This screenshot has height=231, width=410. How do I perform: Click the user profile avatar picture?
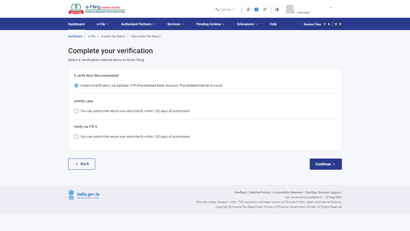pyautogui.click(x=290, y=9)
